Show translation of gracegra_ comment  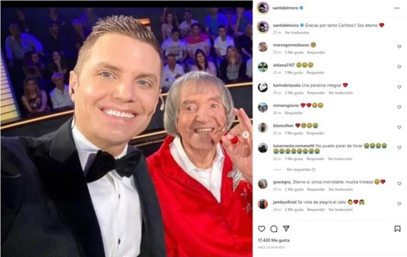tap(341, 189)
